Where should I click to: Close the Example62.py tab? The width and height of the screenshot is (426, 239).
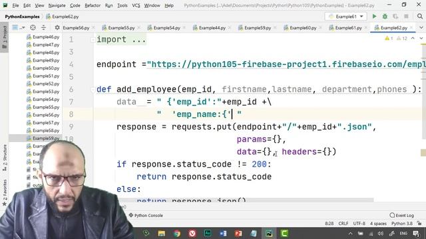coord(411,28)
